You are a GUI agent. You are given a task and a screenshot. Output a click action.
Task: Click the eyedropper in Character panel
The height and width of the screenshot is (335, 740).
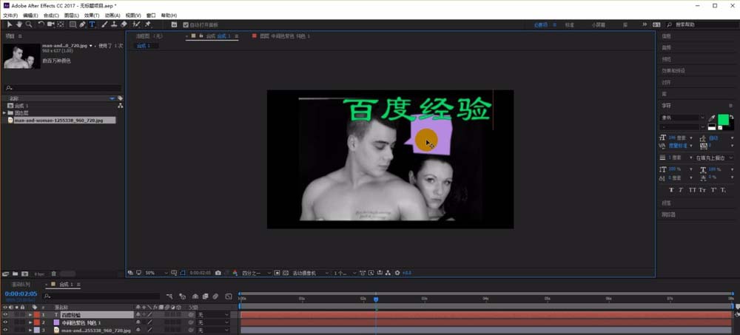pyautogui.click(x=712, y=118)
